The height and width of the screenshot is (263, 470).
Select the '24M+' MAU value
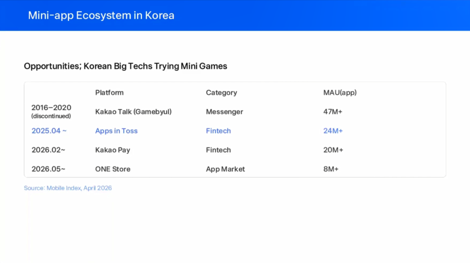click(333, 131)
